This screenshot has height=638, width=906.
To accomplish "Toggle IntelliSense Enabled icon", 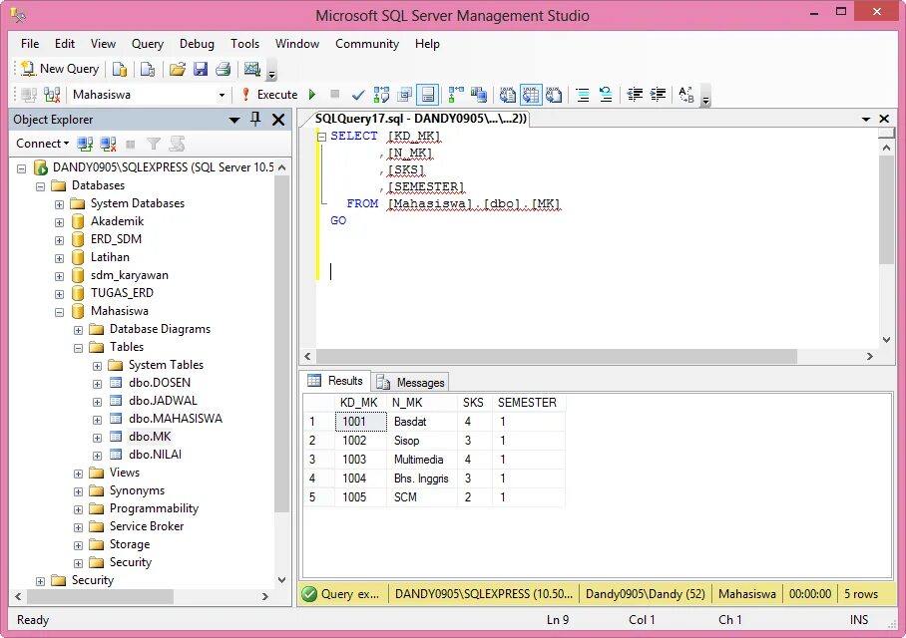I will [428, 95].
